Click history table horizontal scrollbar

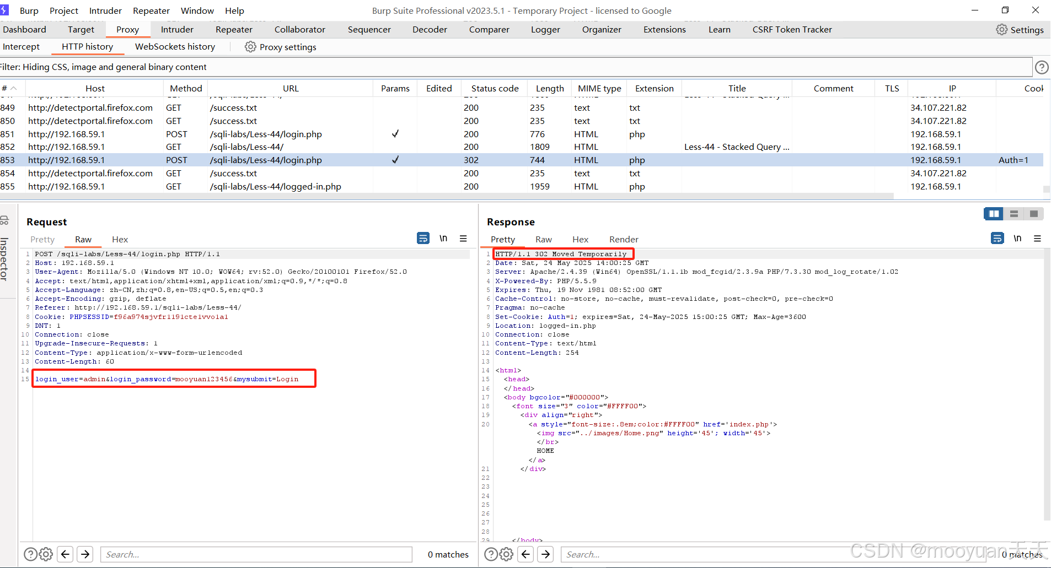point(447,196)
